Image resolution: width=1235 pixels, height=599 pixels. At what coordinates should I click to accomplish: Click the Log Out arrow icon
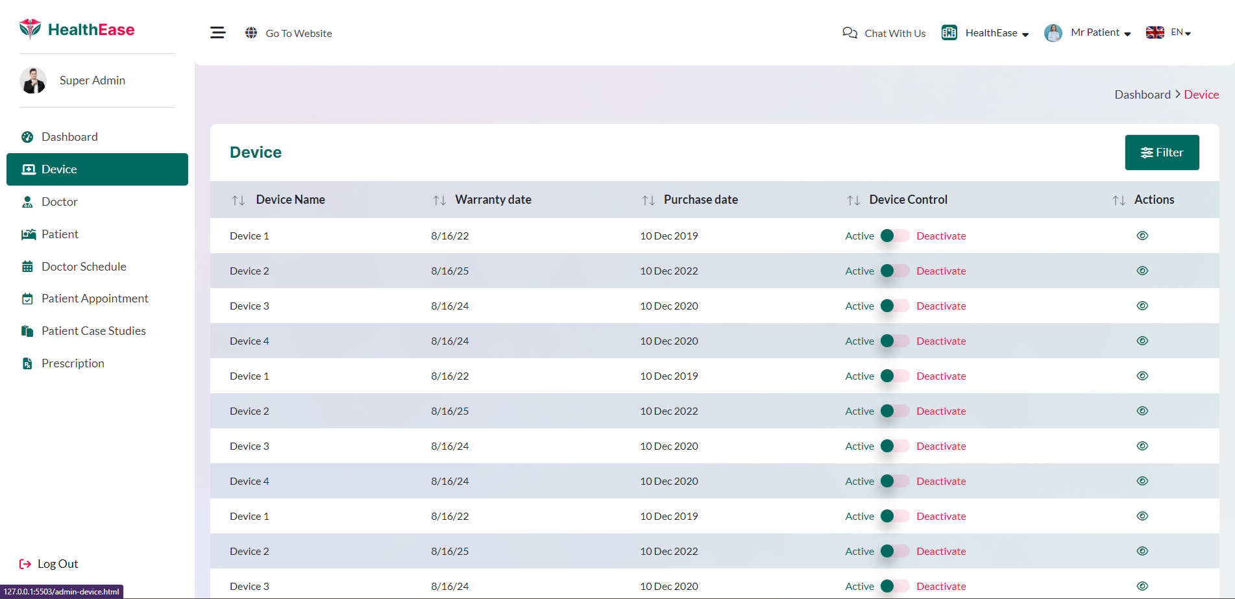[x=25, y=564]
